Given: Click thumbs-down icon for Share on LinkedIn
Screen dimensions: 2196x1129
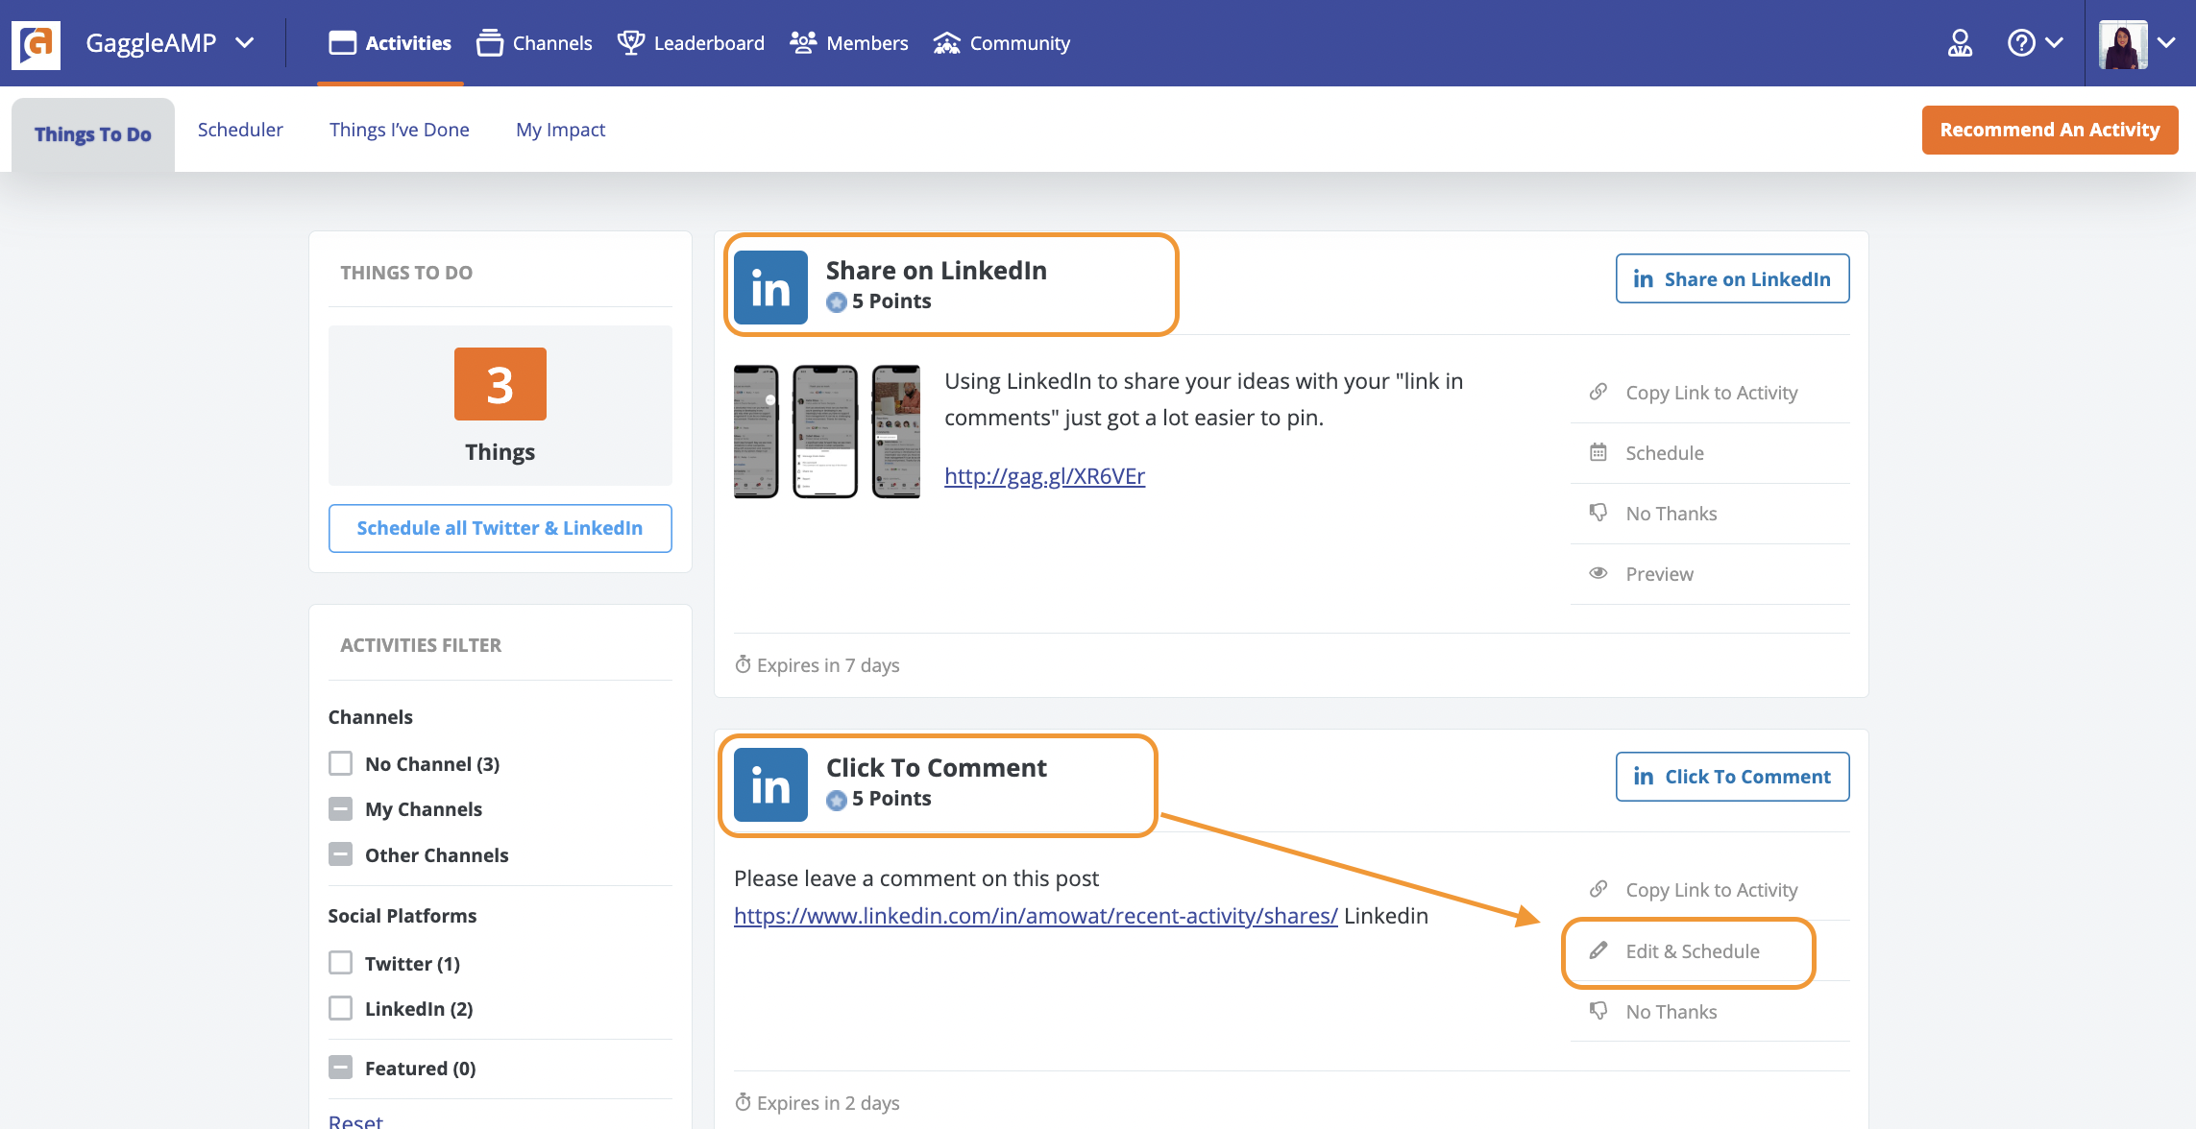Looking at the screenshot, I should pos(1598,513).
